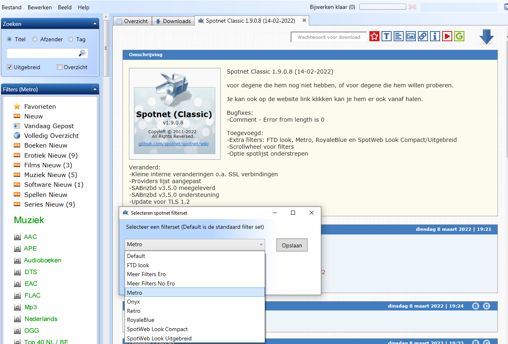Open the Audioboeken music filter
The image size is (508, 344).
42,260
